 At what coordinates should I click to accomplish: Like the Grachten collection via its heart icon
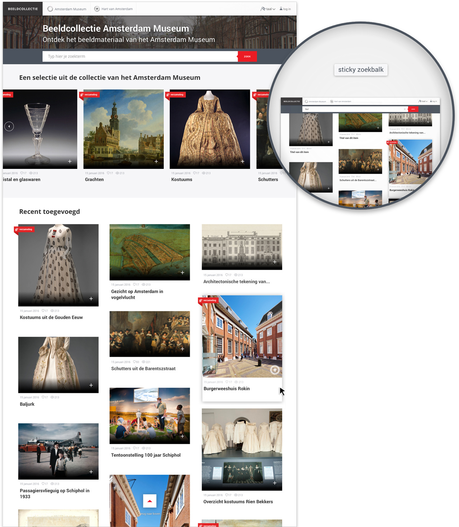tap(108, 173)
